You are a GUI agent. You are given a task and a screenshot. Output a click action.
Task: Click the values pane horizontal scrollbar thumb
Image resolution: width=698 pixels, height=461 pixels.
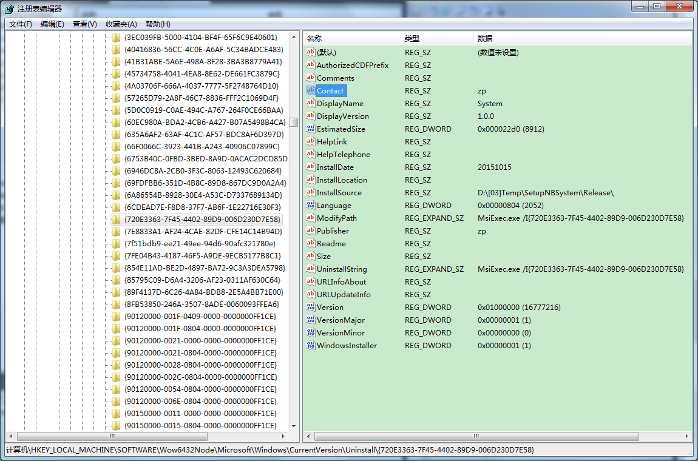[476, 437]
